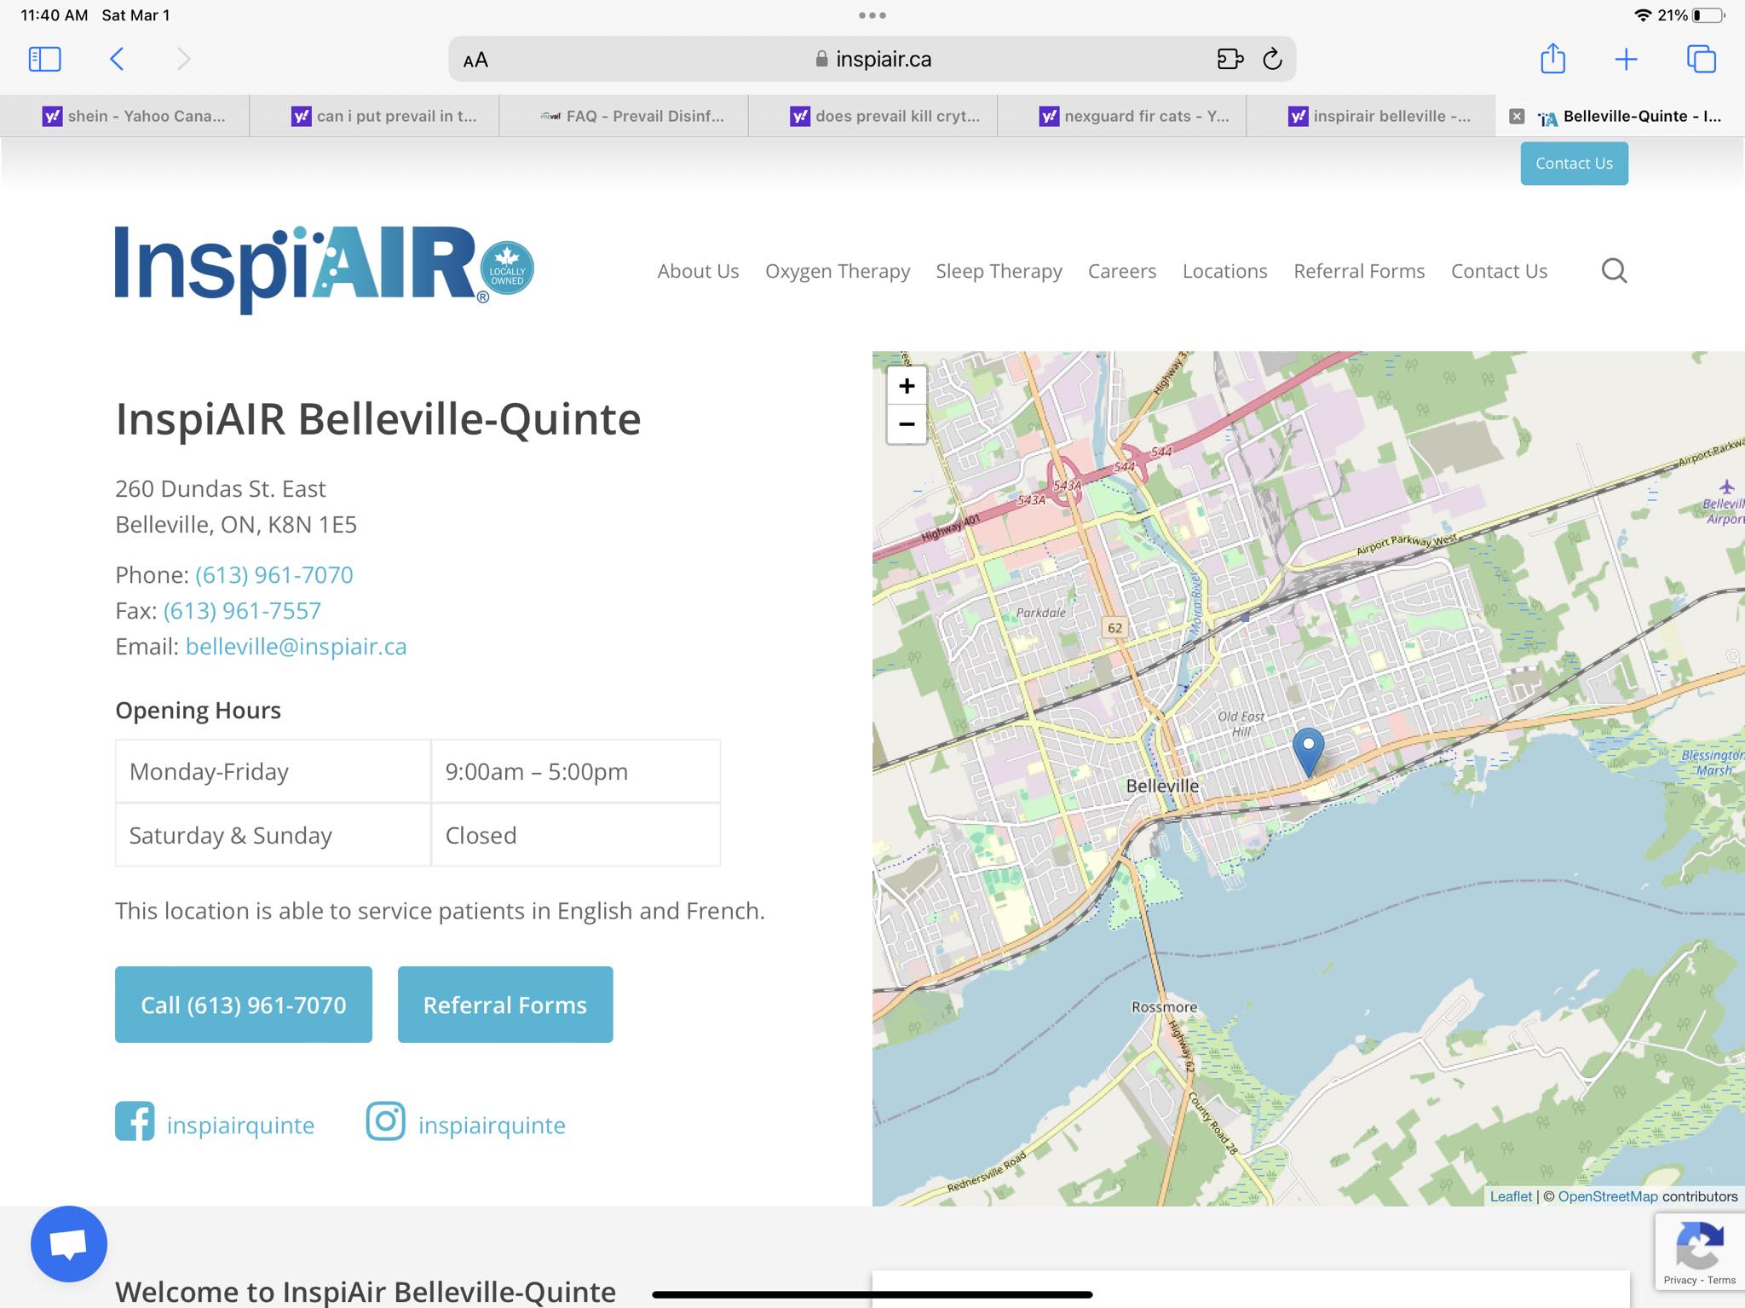The image size is (1745, 1308).
Task: Click the fax number (613) 961-7557
Action: click(x=242, y=611)
